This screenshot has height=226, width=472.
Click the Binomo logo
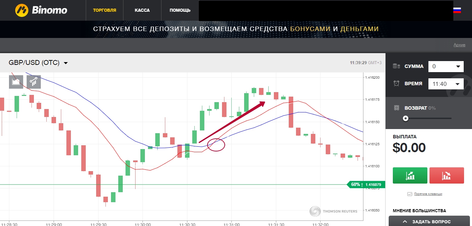[x=41, y=10]
